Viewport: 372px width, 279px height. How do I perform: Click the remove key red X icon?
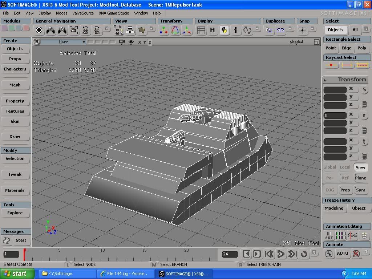[x=356, y=254]
